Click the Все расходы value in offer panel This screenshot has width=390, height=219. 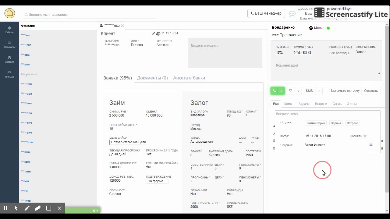point(339,53)
